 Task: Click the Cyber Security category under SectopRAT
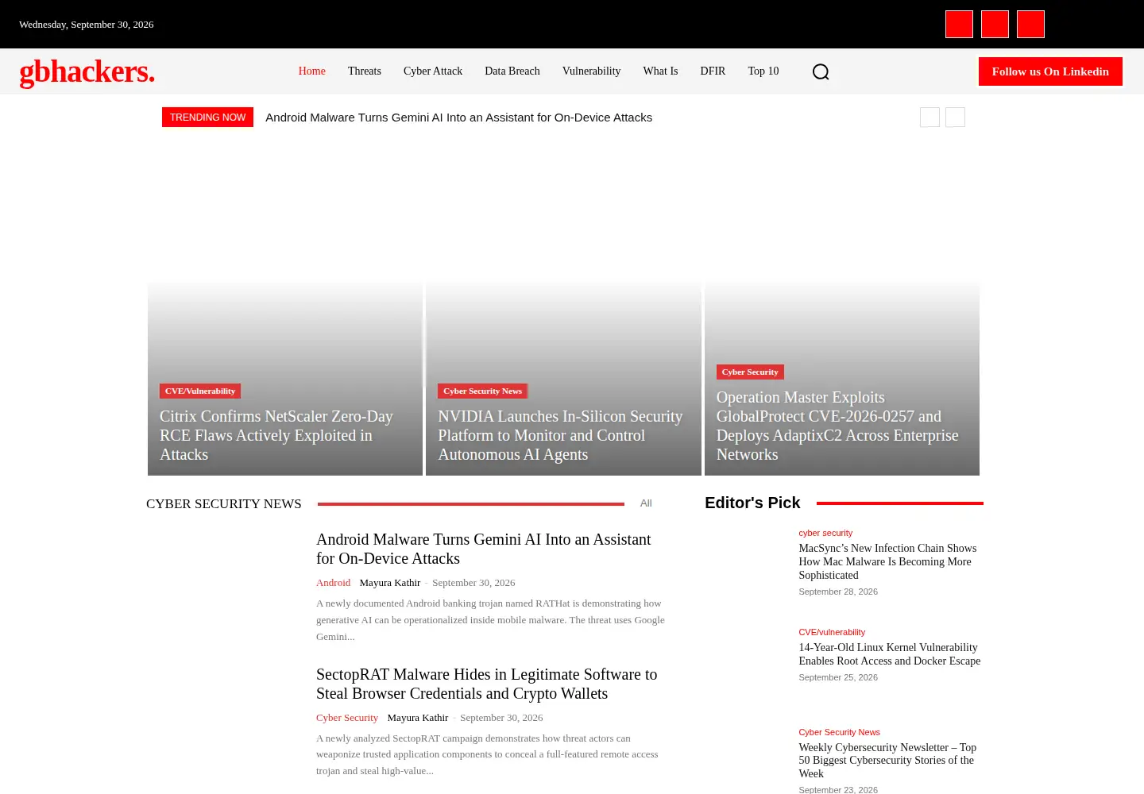pyautogui.click(x=347, y=718)
